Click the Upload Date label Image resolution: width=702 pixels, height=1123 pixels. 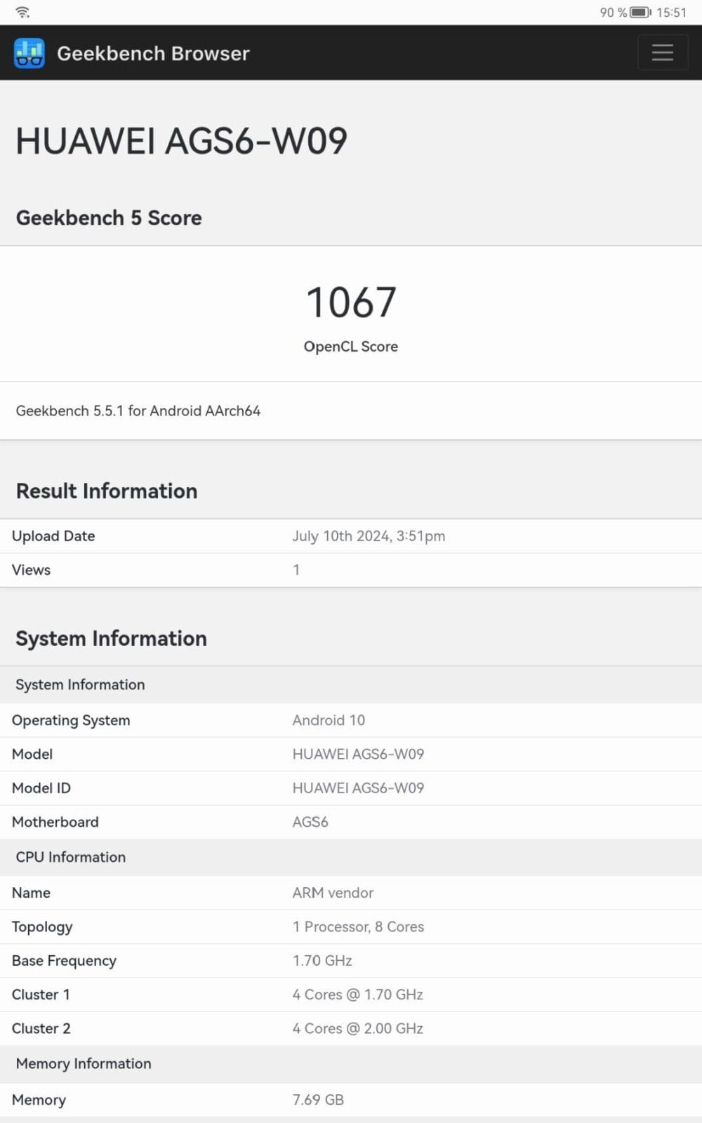[x=53, y=536]
